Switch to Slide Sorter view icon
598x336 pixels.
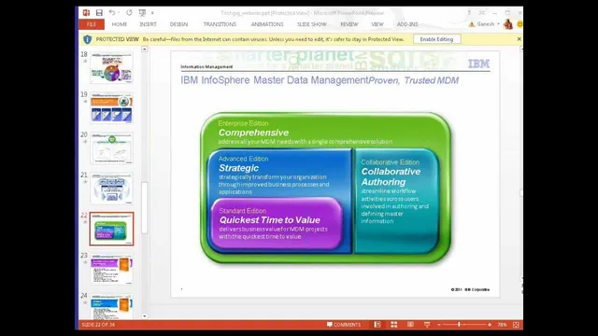point(394,325)
